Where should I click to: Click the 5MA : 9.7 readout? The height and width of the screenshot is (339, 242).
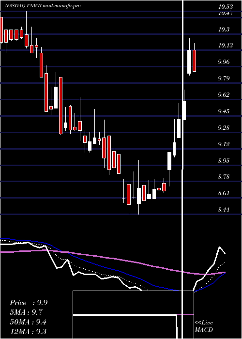[x=26, y=312]
